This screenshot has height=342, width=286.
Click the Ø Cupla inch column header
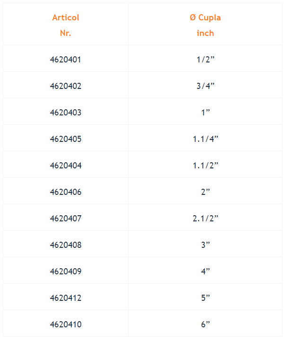pyautogui.click(x=205, y=25)
